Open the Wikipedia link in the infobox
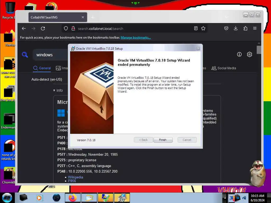271x203 pixels. click(x=75, y=177)
